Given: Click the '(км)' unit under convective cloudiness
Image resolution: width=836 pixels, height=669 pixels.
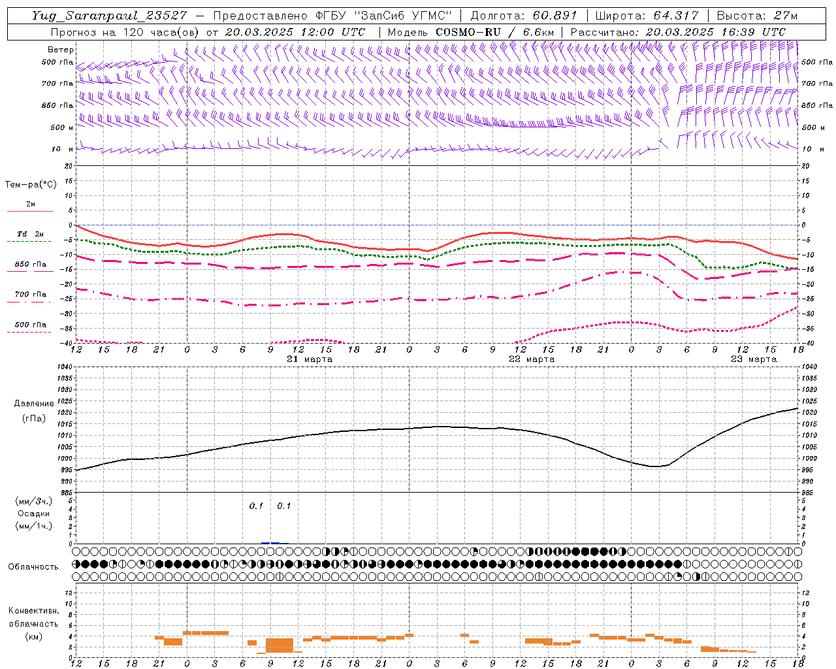Looking at the screenshot, I should pyautogui.click(x=34, y=636).
